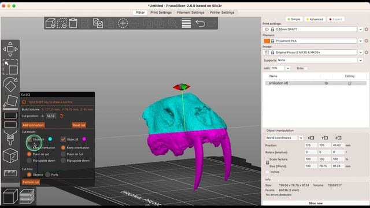Image resolution: width=370 pixels, height=208 pixels.
Task: Click the Copy toolbar icon
Action: click(x=98, y=23)
